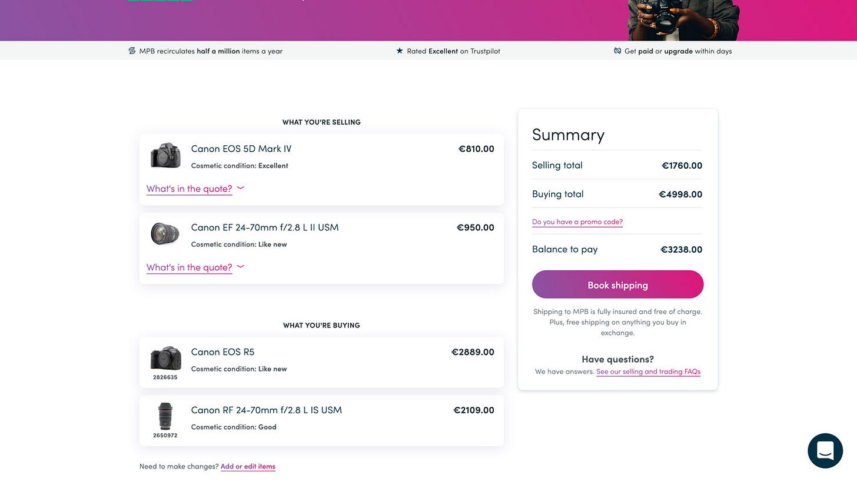Click the Summary heading
The image size is (857, 482).
point(568,135)
